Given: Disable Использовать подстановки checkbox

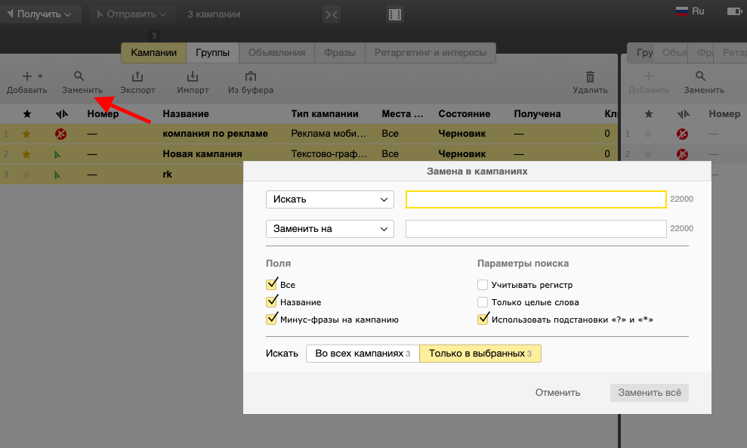Looking at the screenshot, I should (x=483, y=320).
